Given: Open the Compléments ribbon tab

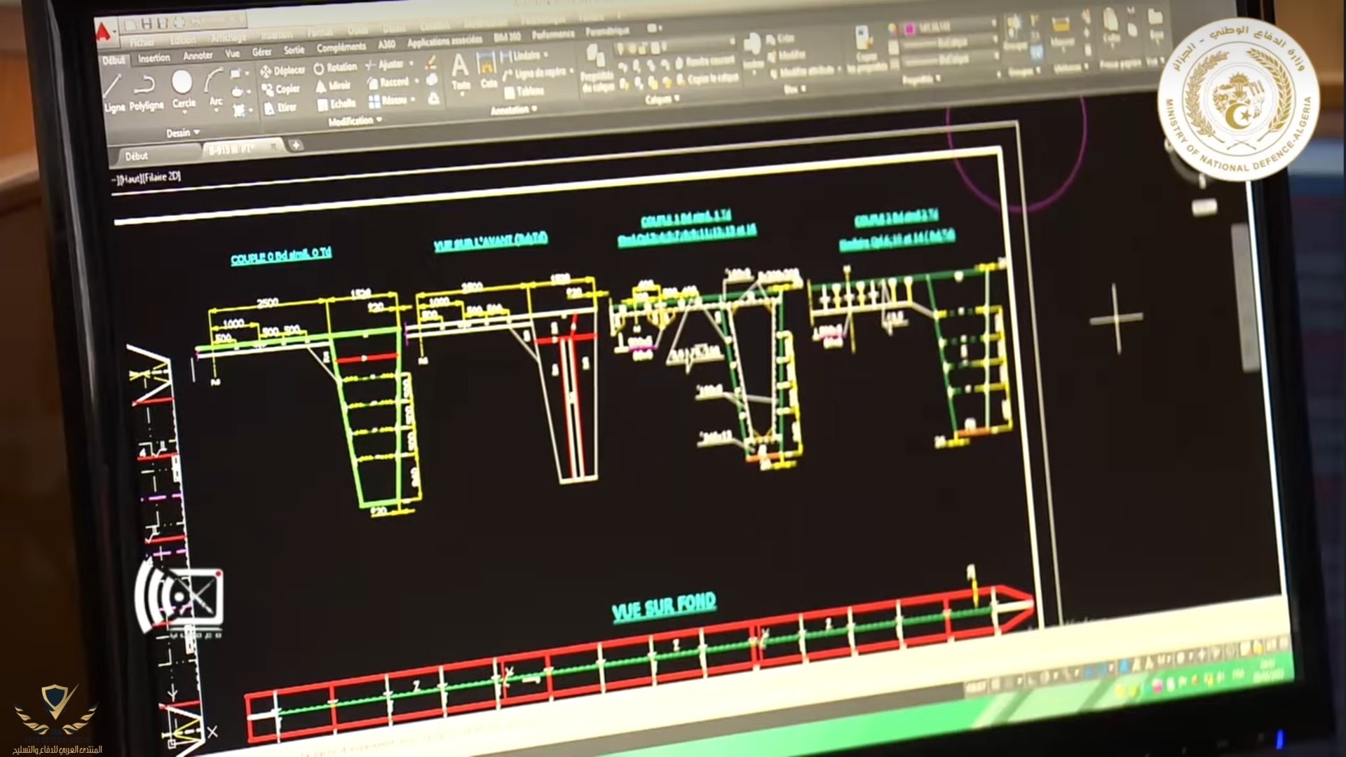Looking at the screenshot, I should click(341, 48).
